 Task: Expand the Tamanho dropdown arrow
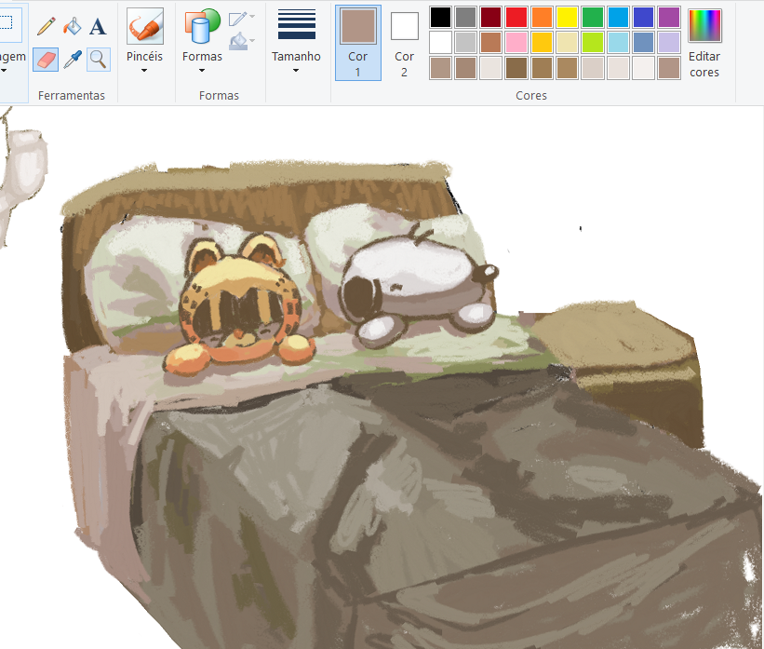[296, 71]
